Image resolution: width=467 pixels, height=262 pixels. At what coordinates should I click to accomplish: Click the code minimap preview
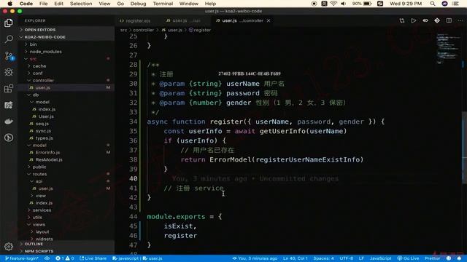[x=448, y=49]
